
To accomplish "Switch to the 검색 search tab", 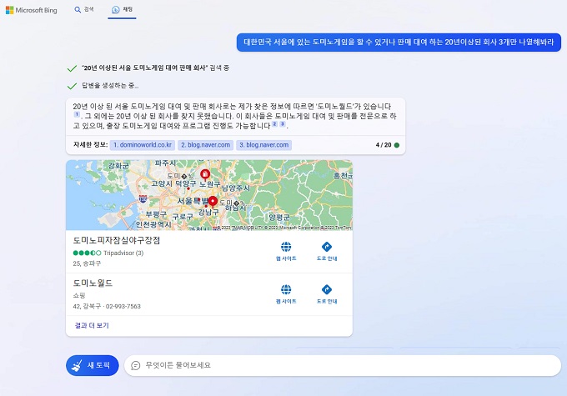I will coord(84,10).
